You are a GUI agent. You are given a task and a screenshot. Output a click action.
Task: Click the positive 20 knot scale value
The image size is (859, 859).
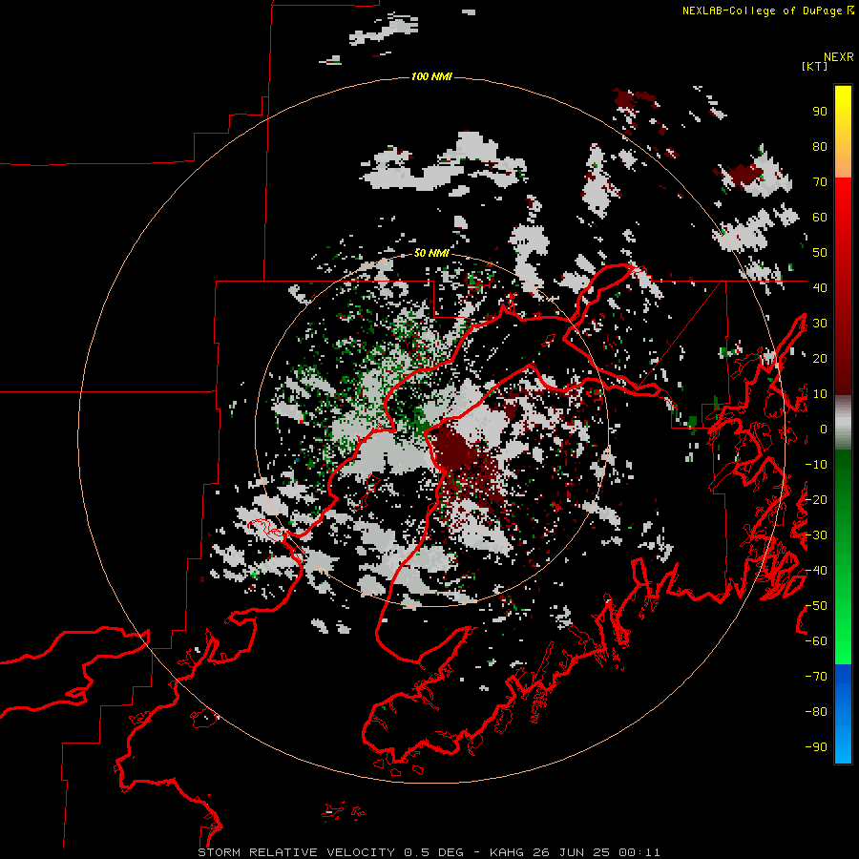[820, 359]
